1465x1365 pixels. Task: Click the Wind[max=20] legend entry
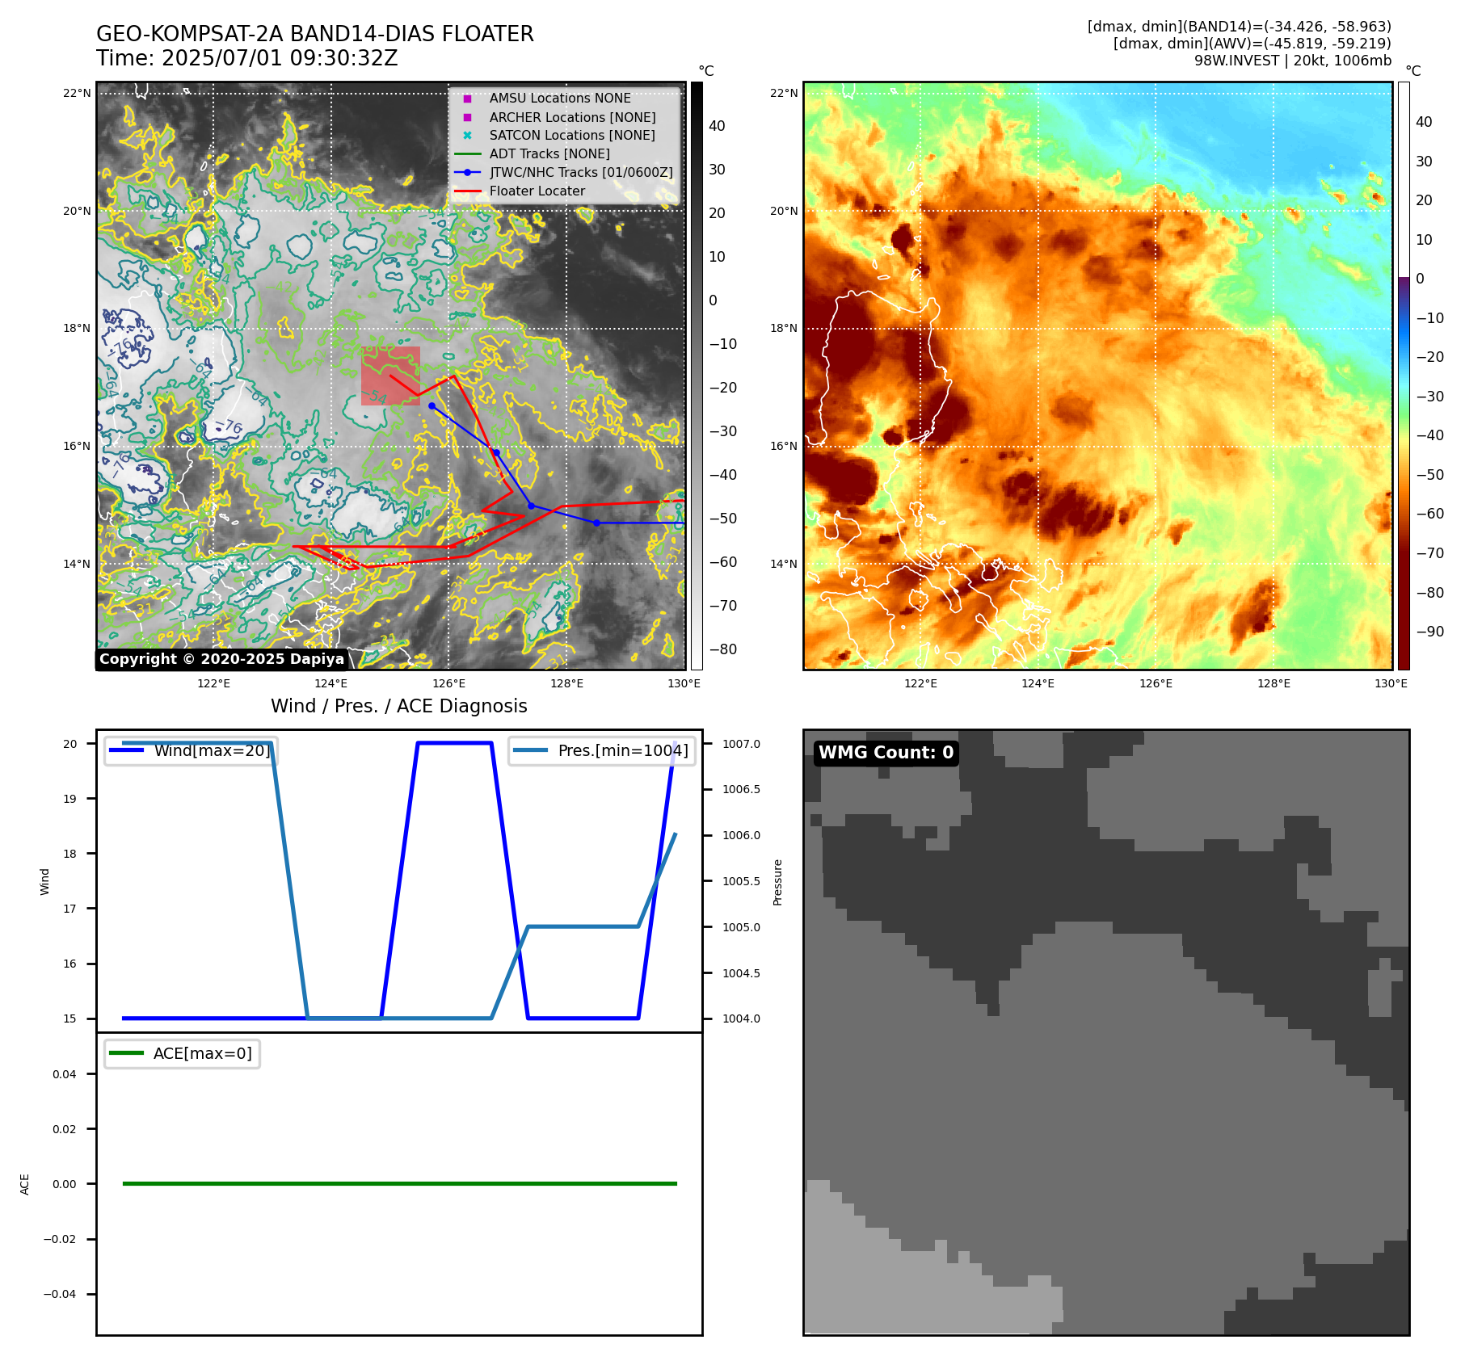coord(192,750)
